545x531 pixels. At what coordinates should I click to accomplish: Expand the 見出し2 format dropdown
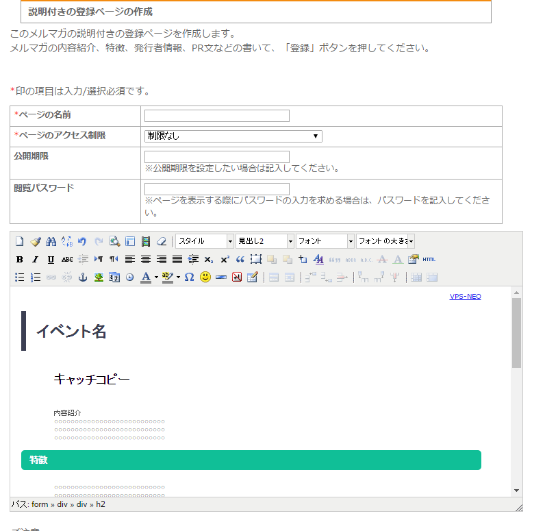point(264,241)
